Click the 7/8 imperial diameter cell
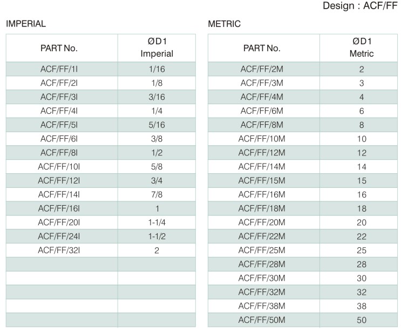 157,194
